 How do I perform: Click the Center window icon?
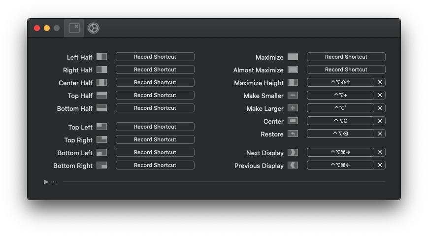[x=293, y=121]
